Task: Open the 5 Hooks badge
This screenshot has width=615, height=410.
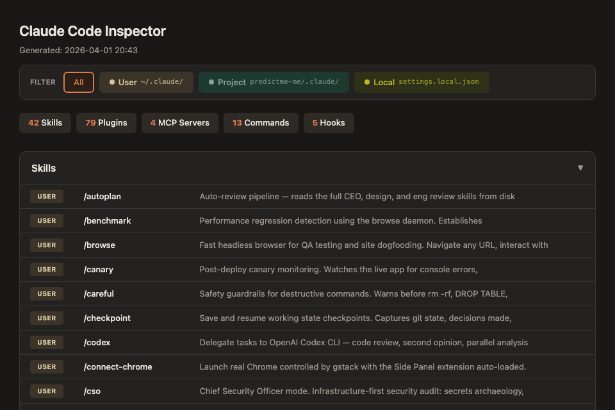Action: tap(329, 122)
